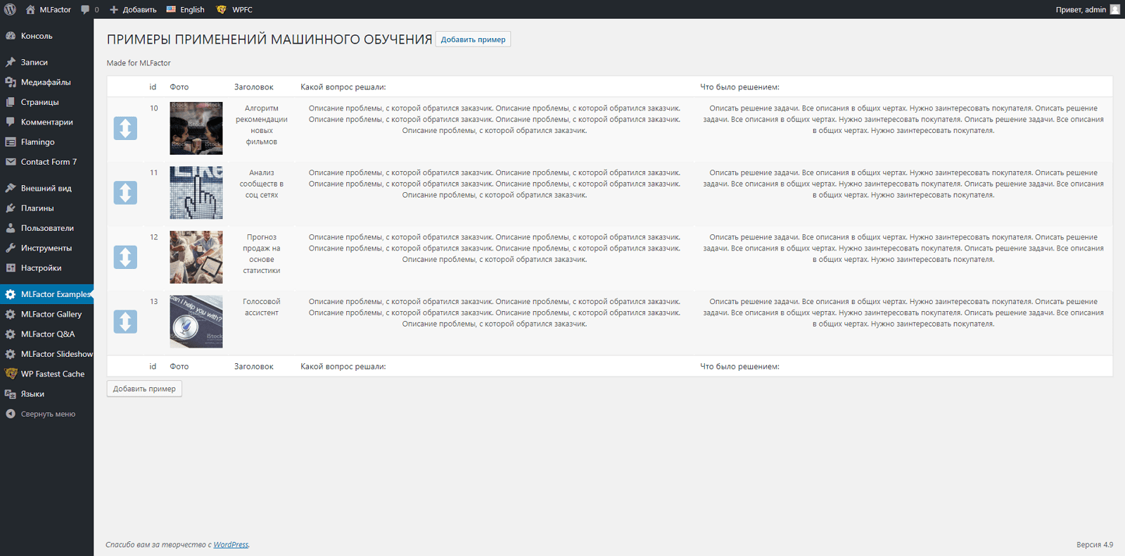Open the film recommendation photo thumbnail

pos(196,128)
